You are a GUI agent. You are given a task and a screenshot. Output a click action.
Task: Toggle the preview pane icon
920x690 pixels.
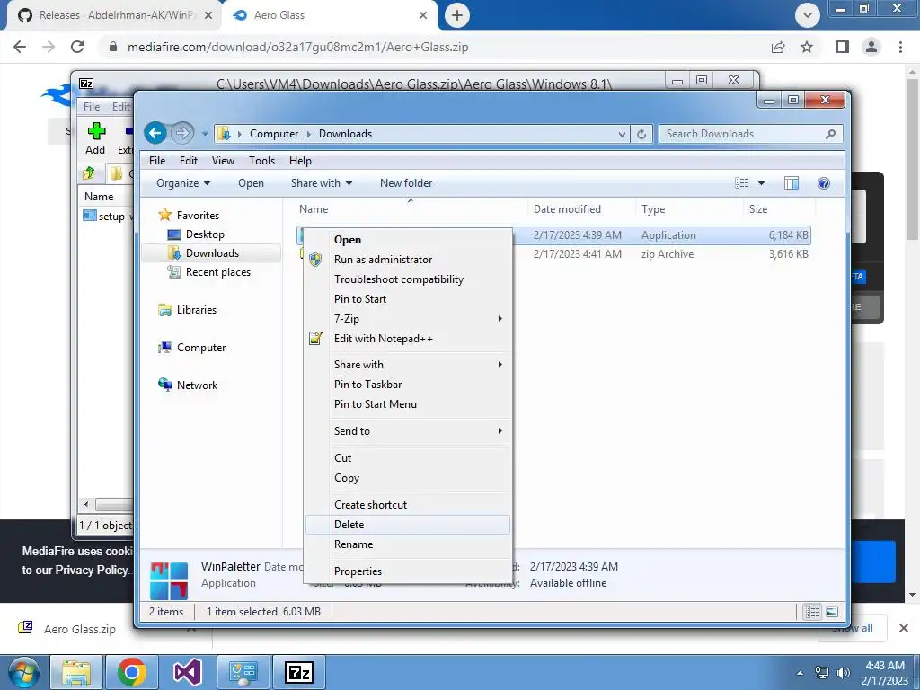coord(791,183)
